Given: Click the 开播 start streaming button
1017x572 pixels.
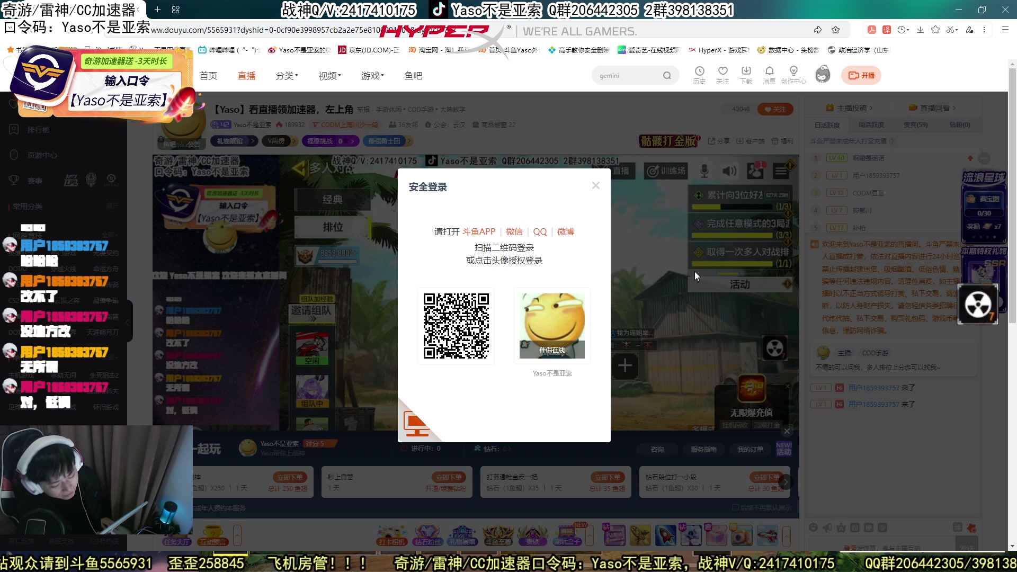Looking at the screenshot, I should [x=861, y=75].
